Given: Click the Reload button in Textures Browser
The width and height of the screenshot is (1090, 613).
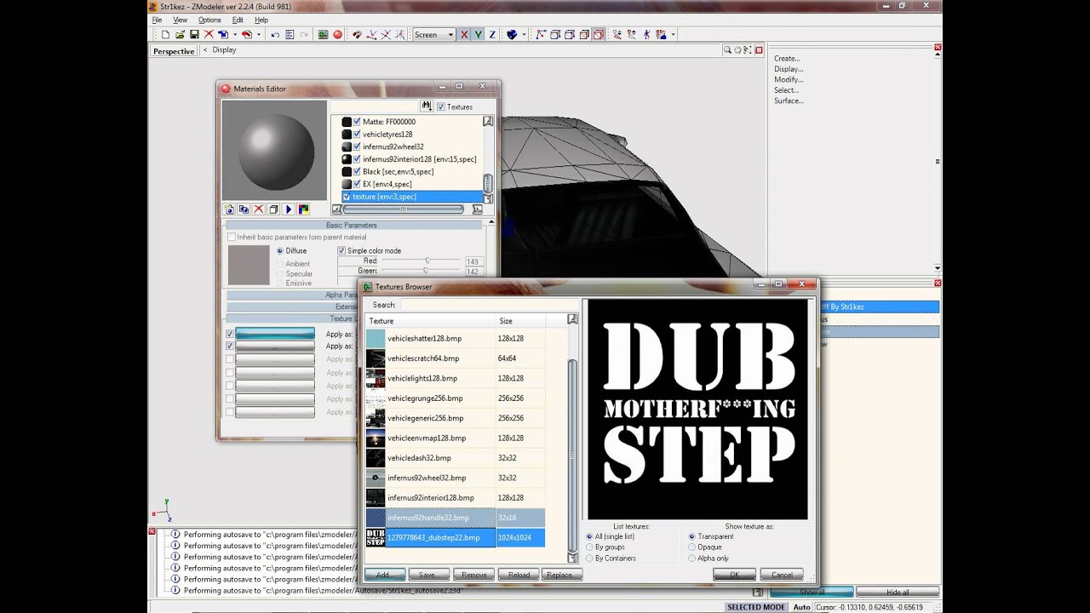Looking at the screenshot, I should pyautogui.click(x=519, y=575).
